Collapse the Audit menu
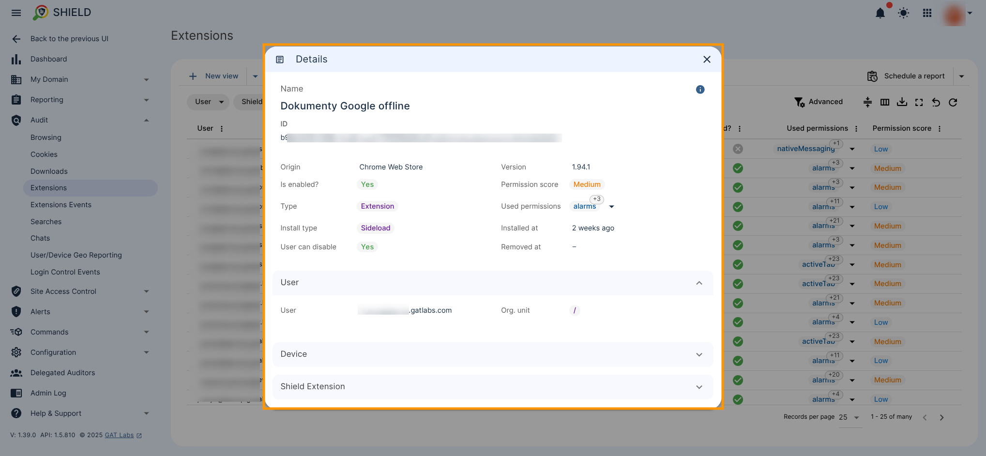 [80, 120]
